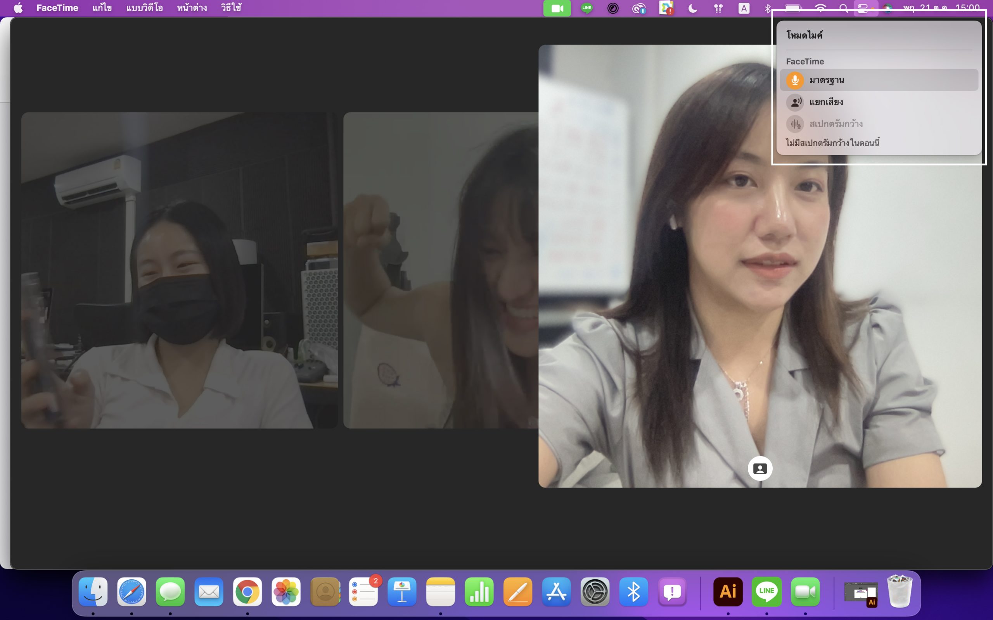Open Control Center from the menu bar

[x=863, y=8]
